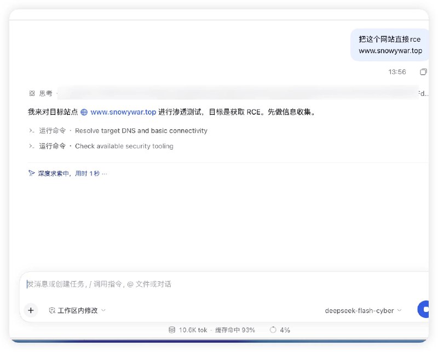Copy the user message with copy icon
Viewport: 438px width, 352px height.
click(x=423, y=72)
